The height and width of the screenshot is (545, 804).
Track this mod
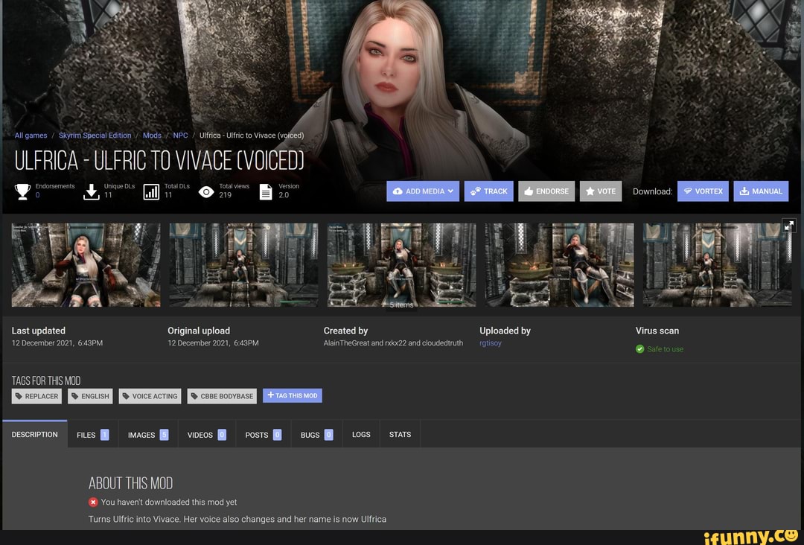488,191
